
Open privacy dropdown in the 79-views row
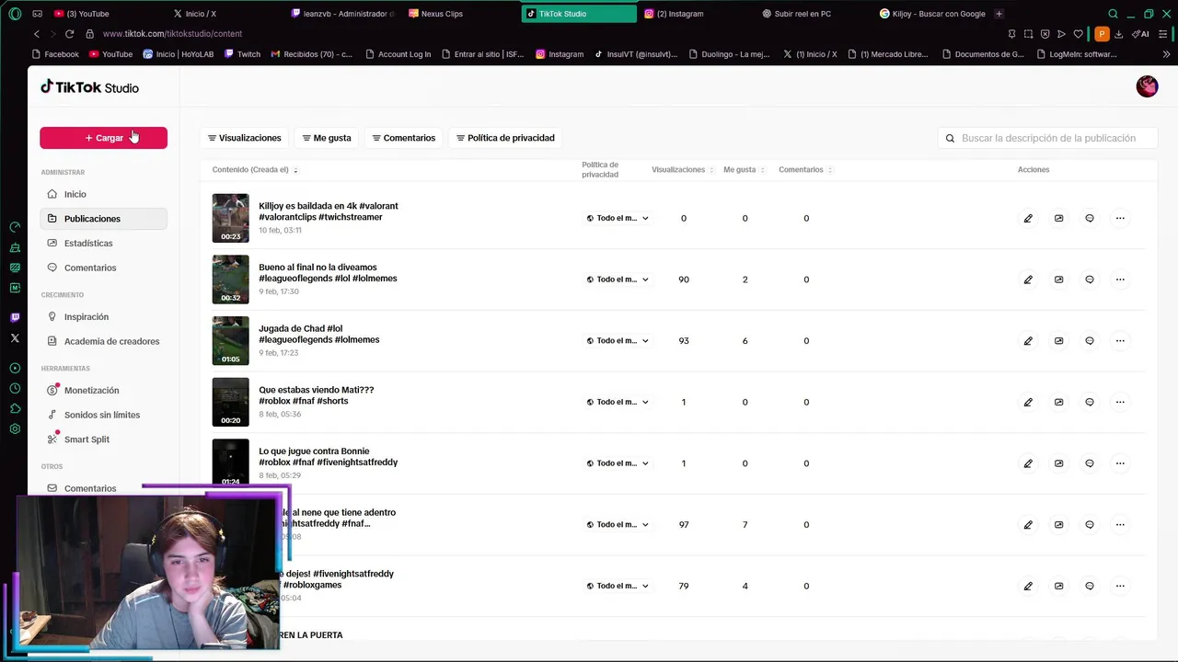point(618,586)
